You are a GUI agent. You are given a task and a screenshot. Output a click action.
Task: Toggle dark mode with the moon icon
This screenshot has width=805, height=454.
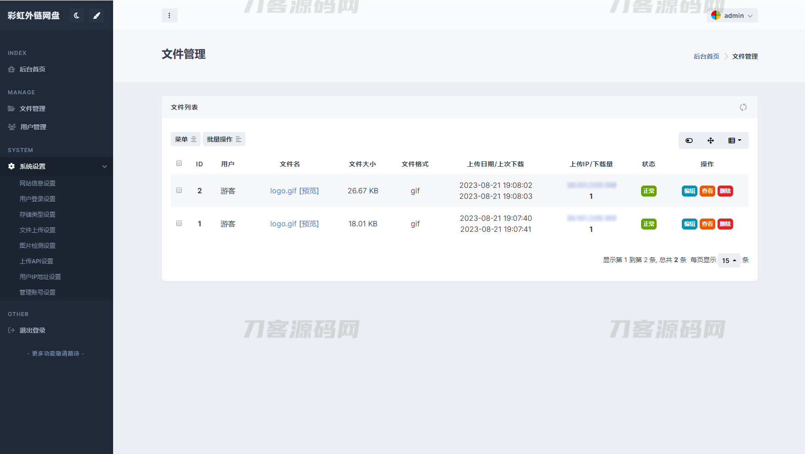[76, 16]
